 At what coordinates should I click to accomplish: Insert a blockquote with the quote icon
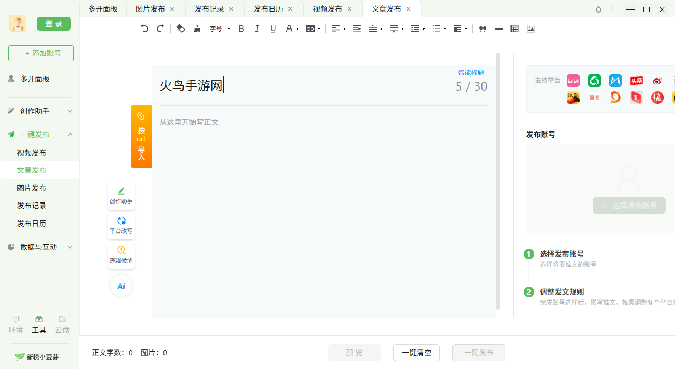tap(483, 29)
